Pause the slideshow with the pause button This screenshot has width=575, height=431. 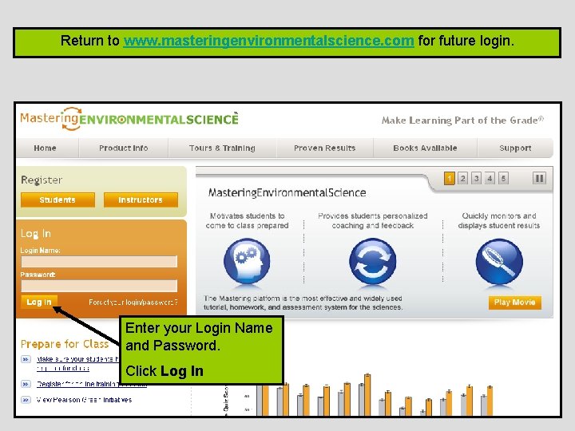[539, 179]
